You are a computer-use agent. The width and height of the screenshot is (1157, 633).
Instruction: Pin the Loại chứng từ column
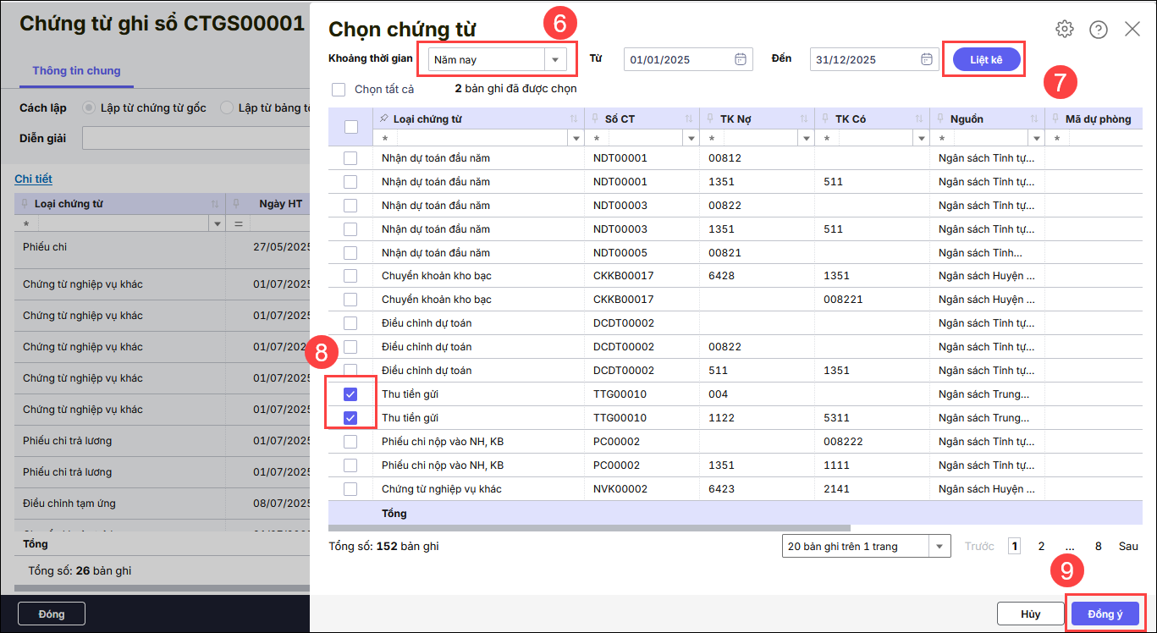click(385, 119)
